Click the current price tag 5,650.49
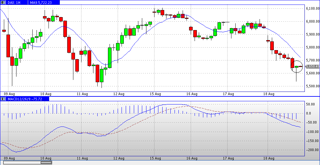Screen dimensions: 320x165 tap(313, 66)
